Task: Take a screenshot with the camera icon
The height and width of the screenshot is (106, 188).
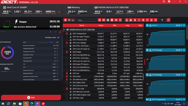Action: pyautogui.click(x=169, y=1)
